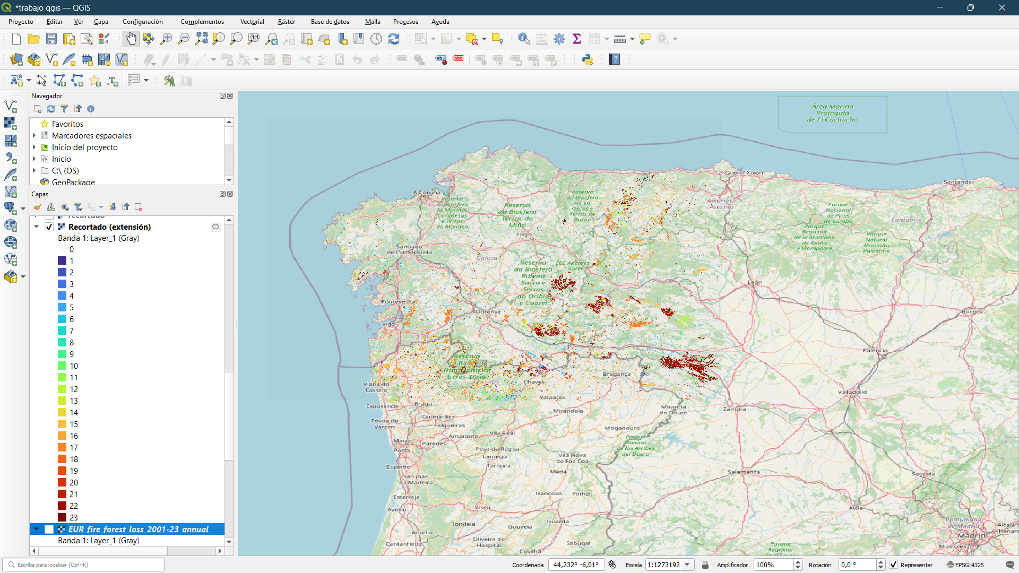Open the Python console icon
This screenshot has width=1019, height=573.
[588, 59]
